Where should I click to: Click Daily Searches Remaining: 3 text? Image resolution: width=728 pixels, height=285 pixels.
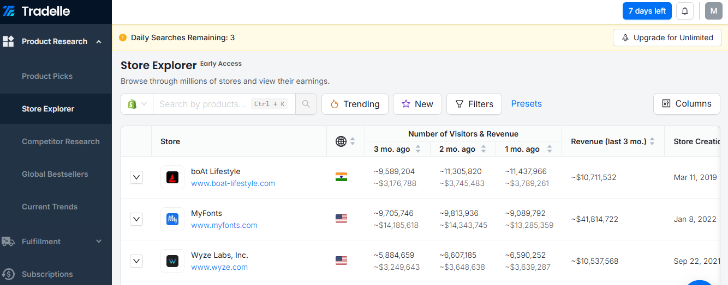coord(183,38)
